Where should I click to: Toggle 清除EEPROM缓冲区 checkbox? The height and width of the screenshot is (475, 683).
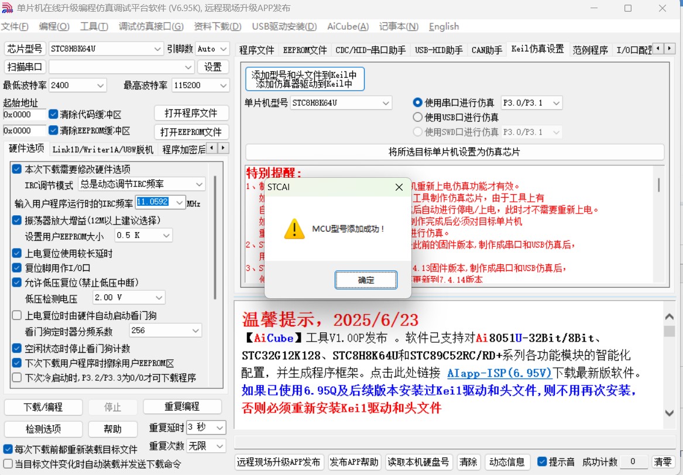click(x=53, y=130)
